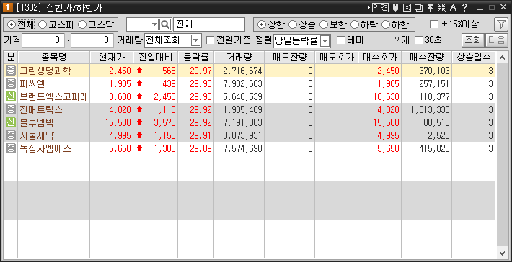Select the 블루엠텍 stock name

coord(37,123)
